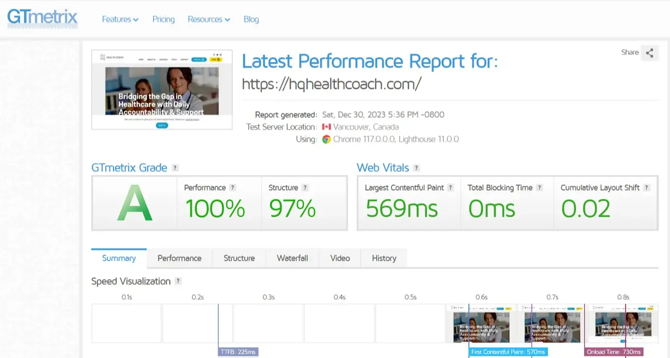Open the History tab
The height and width of the screenshot is (358, 670).
pyautogui.click(x=384, y=258)
